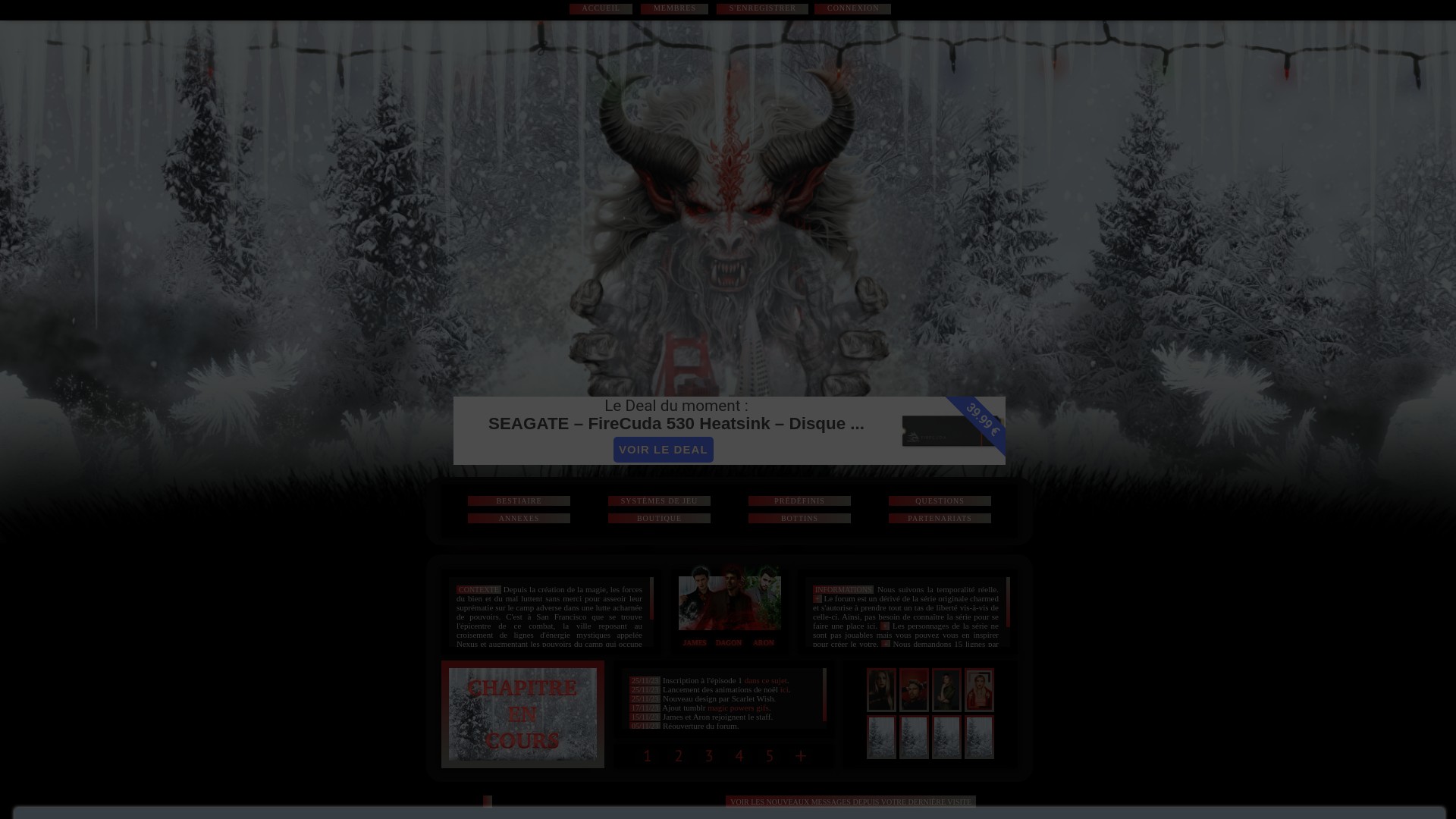The height and width of the screenshot is (819, 1456).
Task: Open Dagon staff profile link
Action: 729,643
